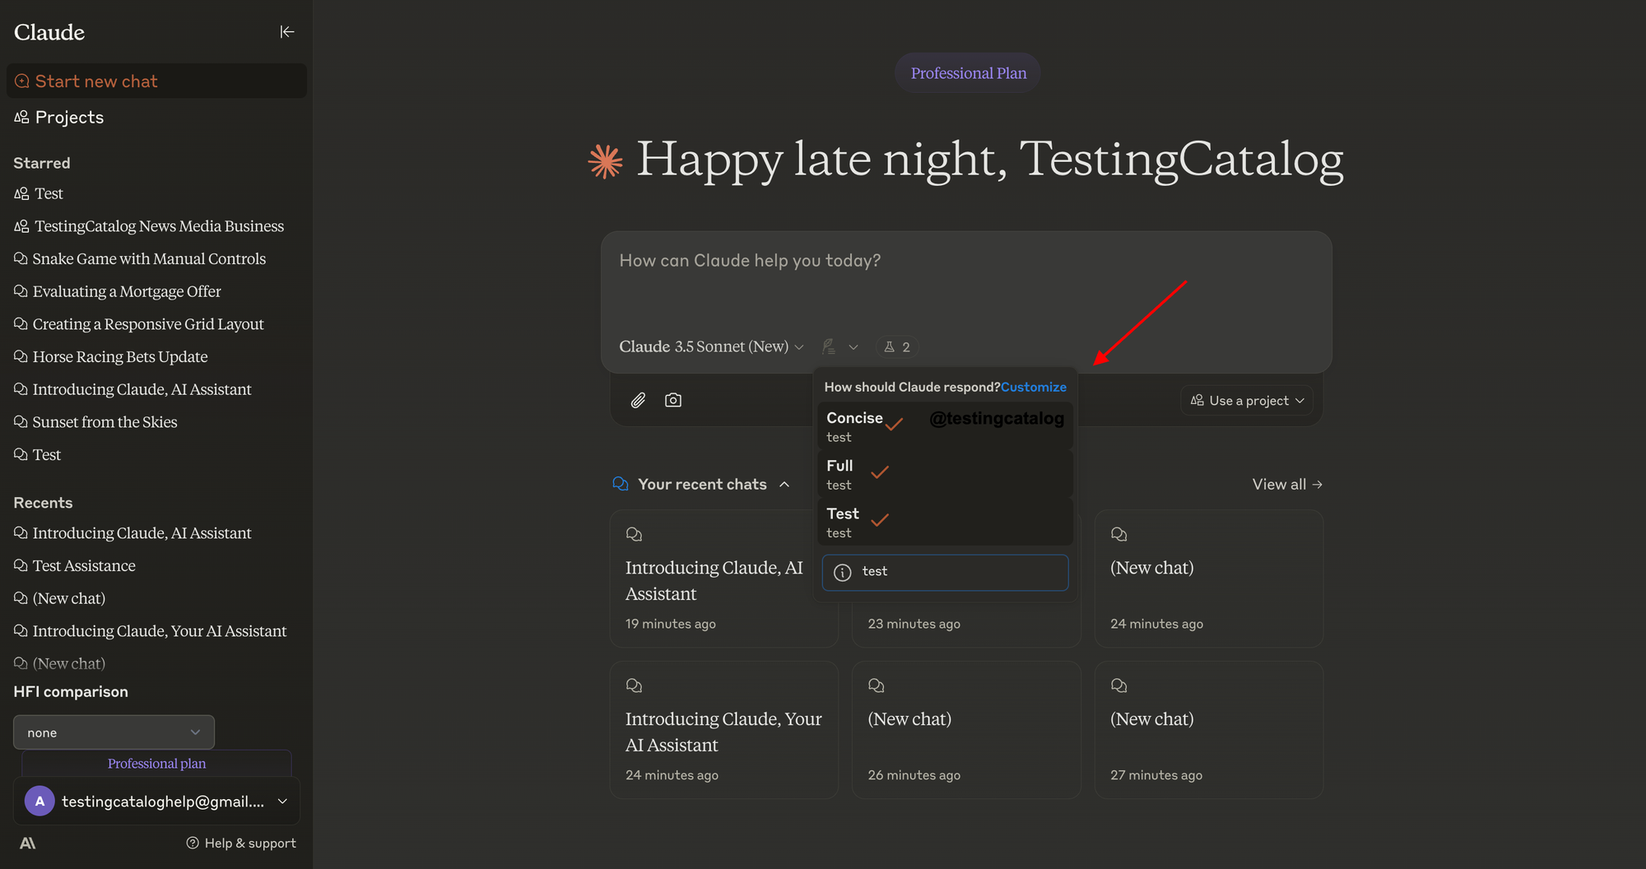Open the chat card from 19 minutes ago
Screen dimensions: 1646x869
click(x=723, y=578)
